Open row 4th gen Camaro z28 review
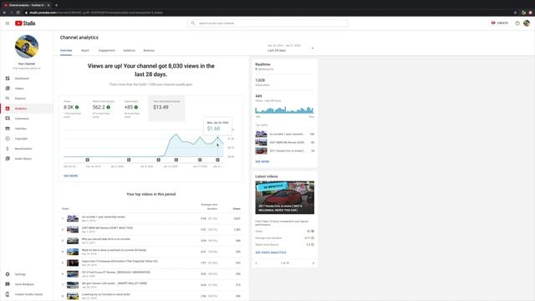The height and width of the screenshot is (301, 535). [151, 284]
